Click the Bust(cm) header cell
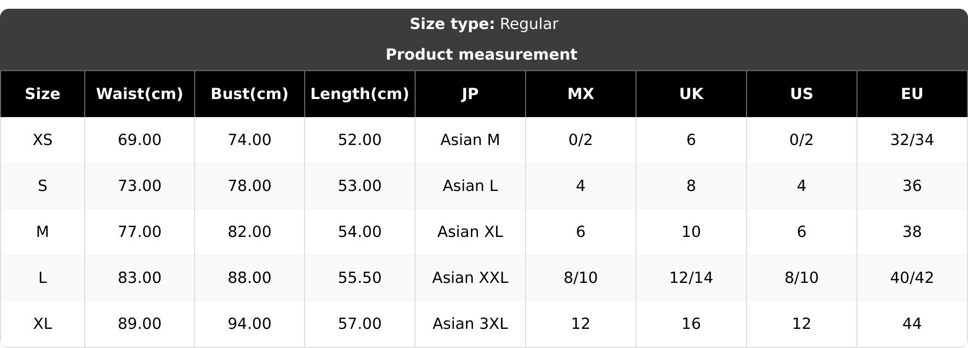The width and height of the screenshot is (968, 348). [x=249, y=94]
